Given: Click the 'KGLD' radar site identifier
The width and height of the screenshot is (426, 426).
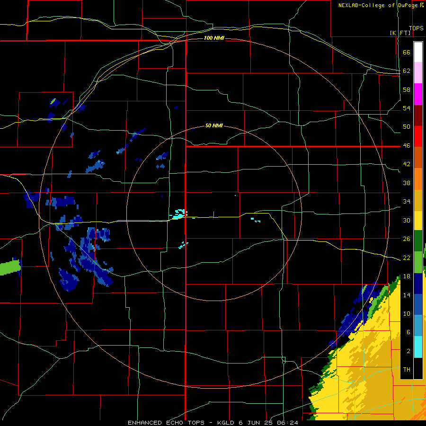Looking at the screenshot, I should [227, 423].
